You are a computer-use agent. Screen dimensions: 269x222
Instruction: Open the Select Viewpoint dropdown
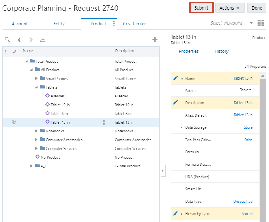(251, 23)
